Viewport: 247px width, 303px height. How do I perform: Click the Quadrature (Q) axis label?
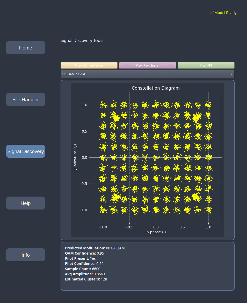(x=75, y=157)
